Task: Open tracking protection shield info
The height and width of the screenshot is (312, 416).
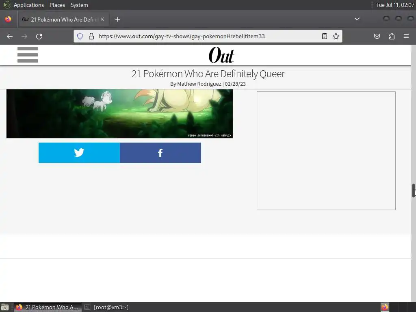Action: coord(80,36)
